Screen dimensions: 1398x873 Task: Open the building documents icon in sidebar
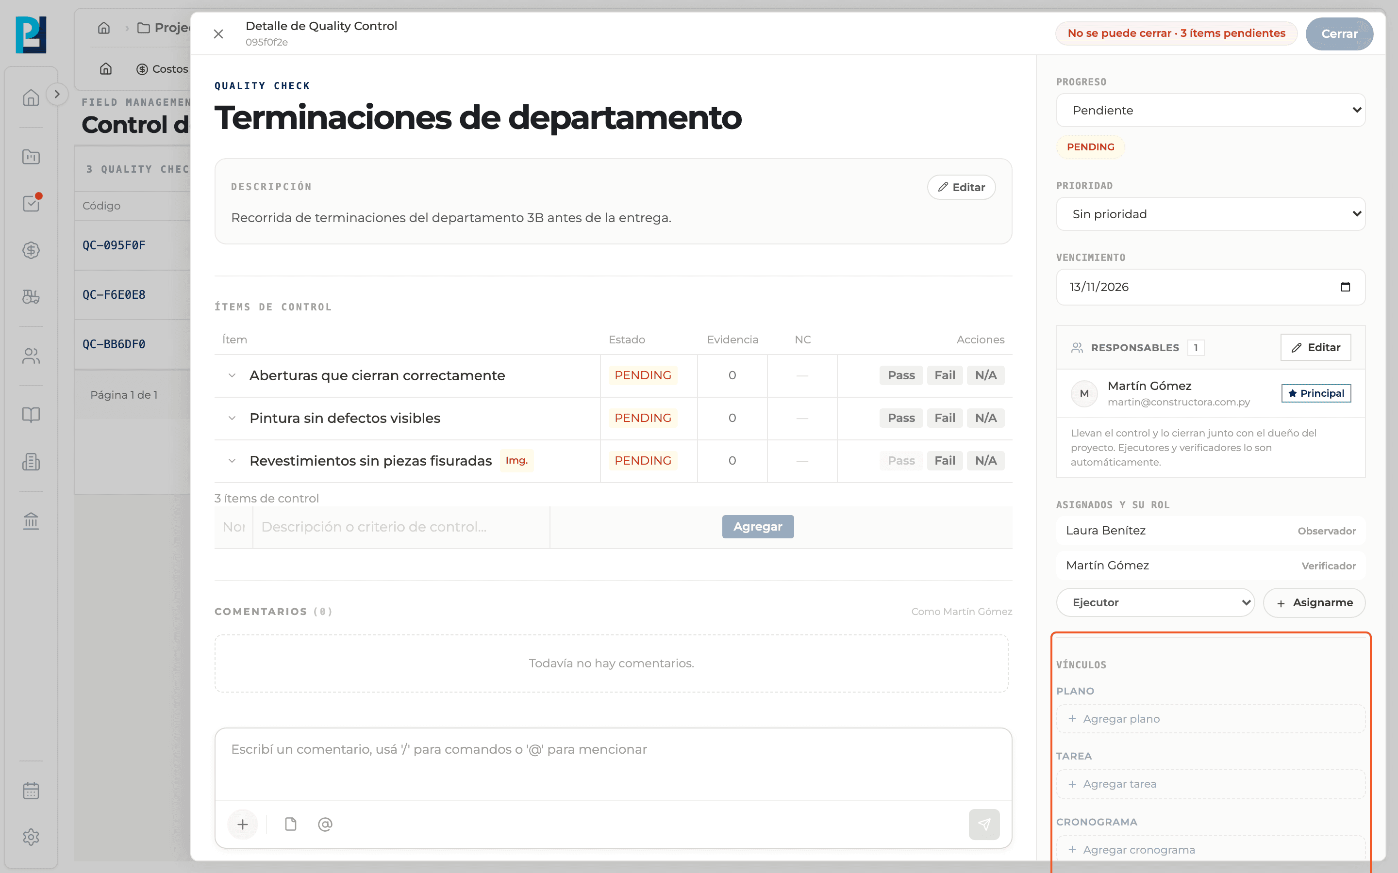click(31, 462)
